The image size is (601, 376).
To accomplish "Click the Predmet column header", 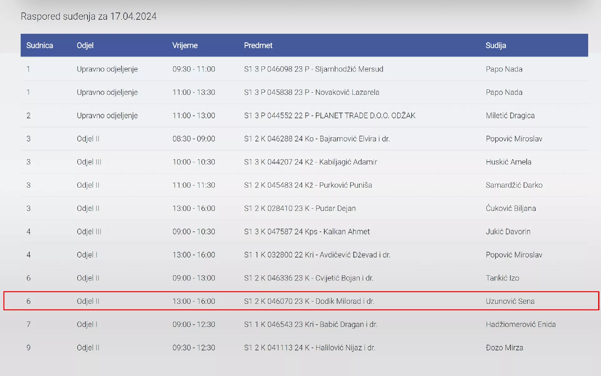I will pyautogui.click(x=258, y=45).
